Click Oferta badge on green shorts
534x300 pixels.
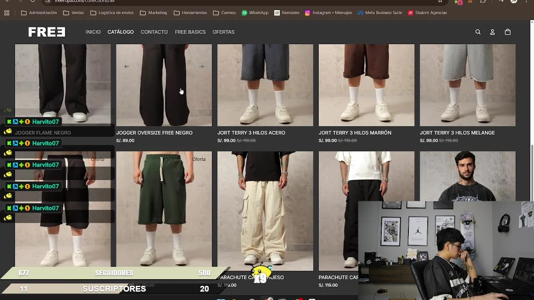pos(199,159)
